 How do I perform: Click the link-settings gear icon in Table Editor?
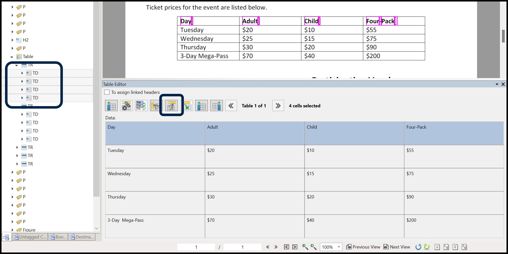point(126,106)
